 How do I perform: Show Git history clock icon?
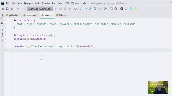(95, 9)
